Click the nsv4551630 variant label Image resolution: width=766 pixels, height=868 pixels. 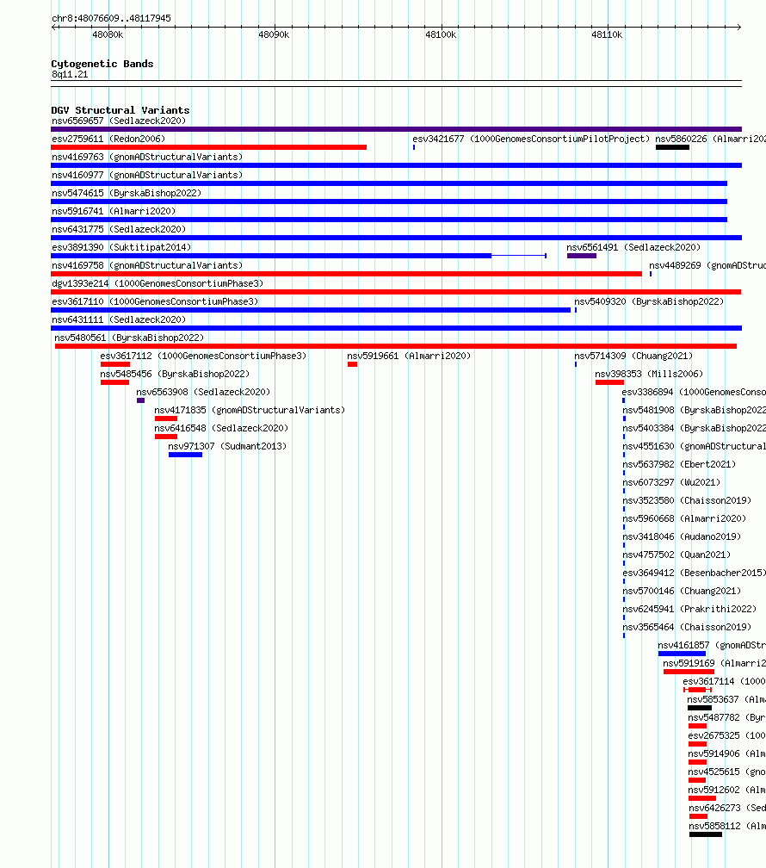click(x=694, y=446)
